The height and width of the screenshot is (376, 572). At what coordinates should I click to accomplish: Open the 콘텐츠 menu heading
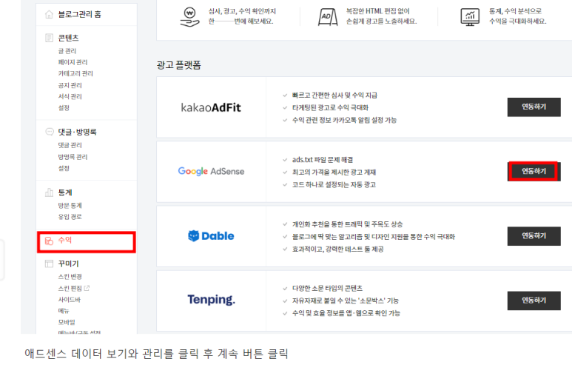click(68, 38)
